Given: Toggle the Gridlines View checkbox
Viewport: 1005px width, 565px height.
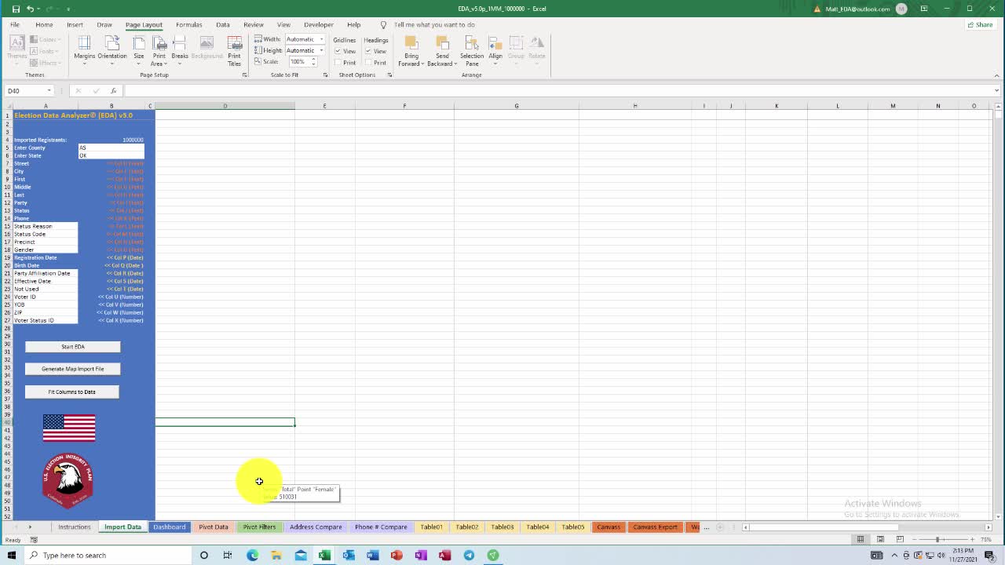Looking at the screenshot, I should point(338,51).
